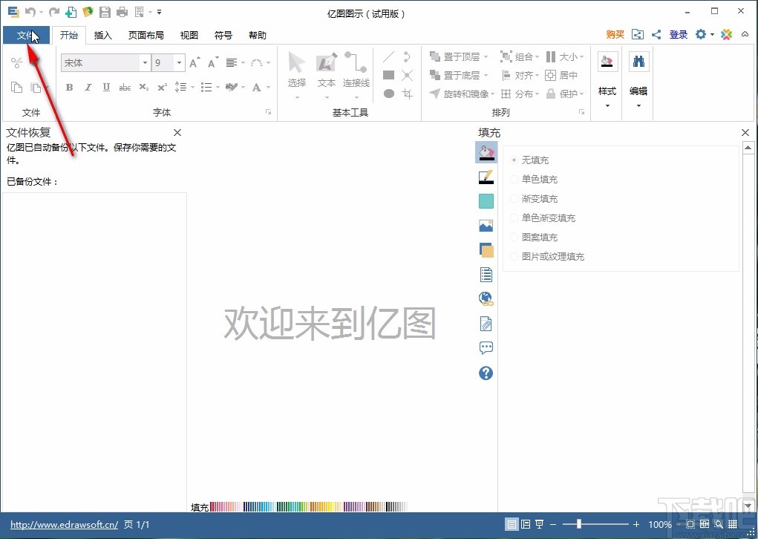Switch to the 页面布局 ribbon tab
The width and height of the screenshot is (758, 539).
[146, 36]
